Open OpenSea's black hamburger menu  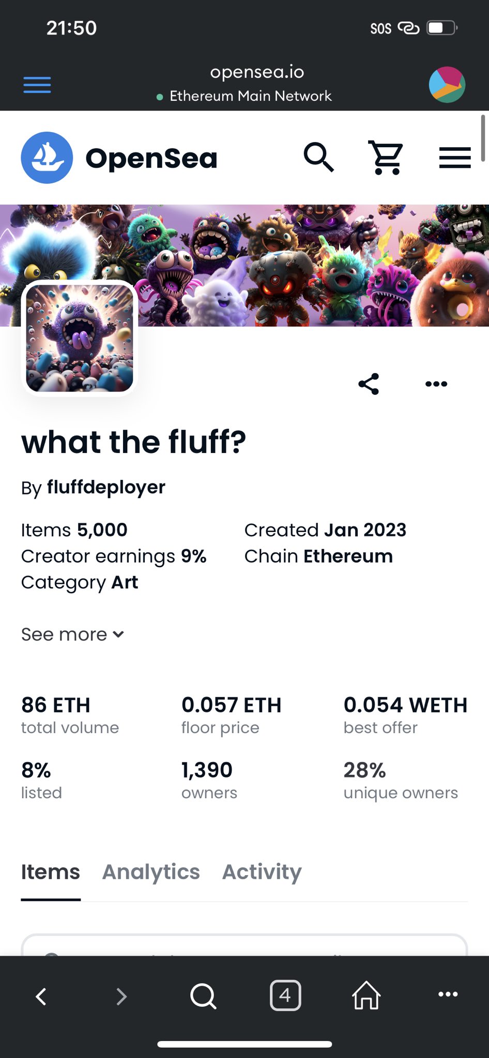455,158
